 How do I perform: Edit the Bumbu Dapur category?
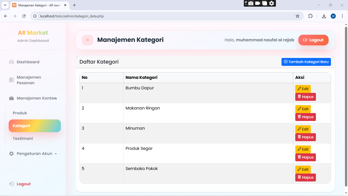(x=303, y=89)
